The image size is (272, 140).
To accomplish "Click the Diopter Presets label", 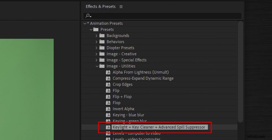I will [120, 48].
